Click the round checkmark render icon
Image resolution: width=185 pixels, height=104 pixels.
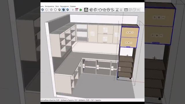point(91,10)
